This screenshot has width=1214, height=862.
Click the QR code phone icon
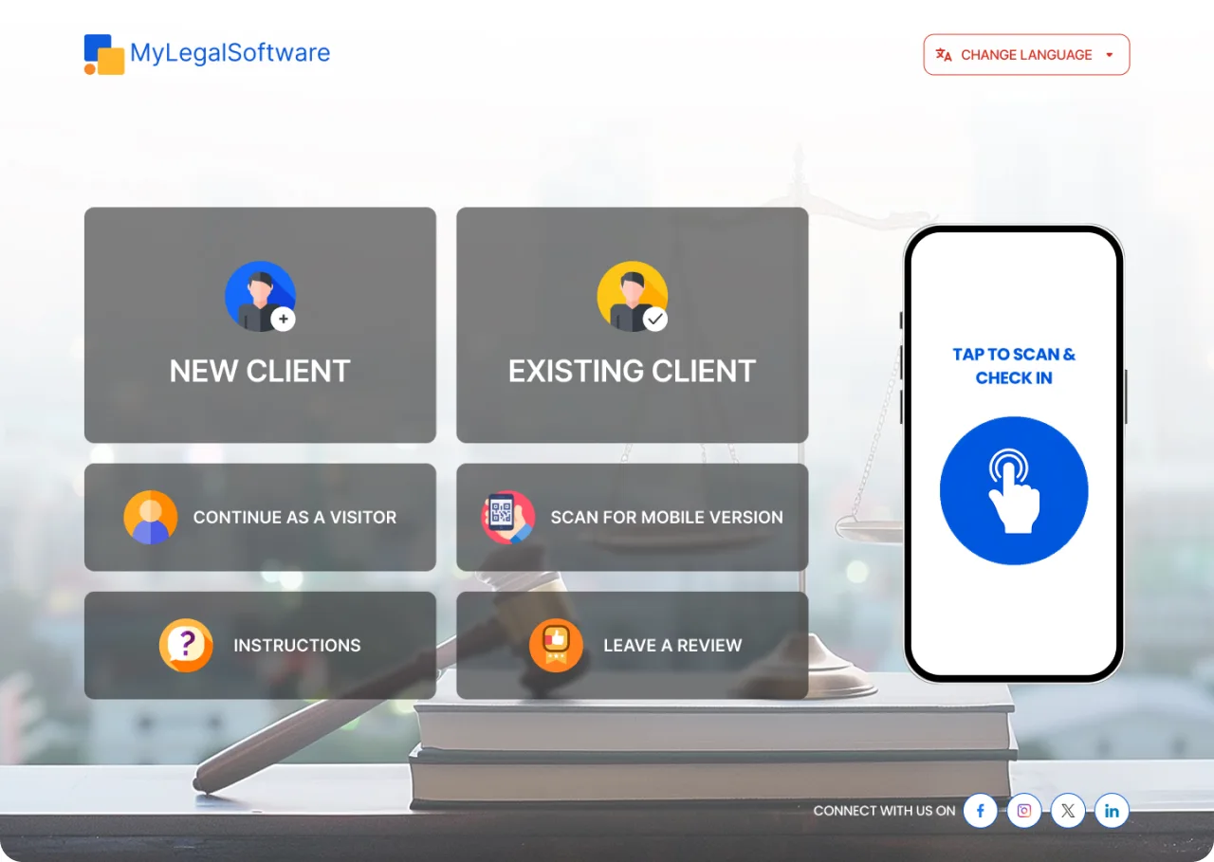[507, 518]
